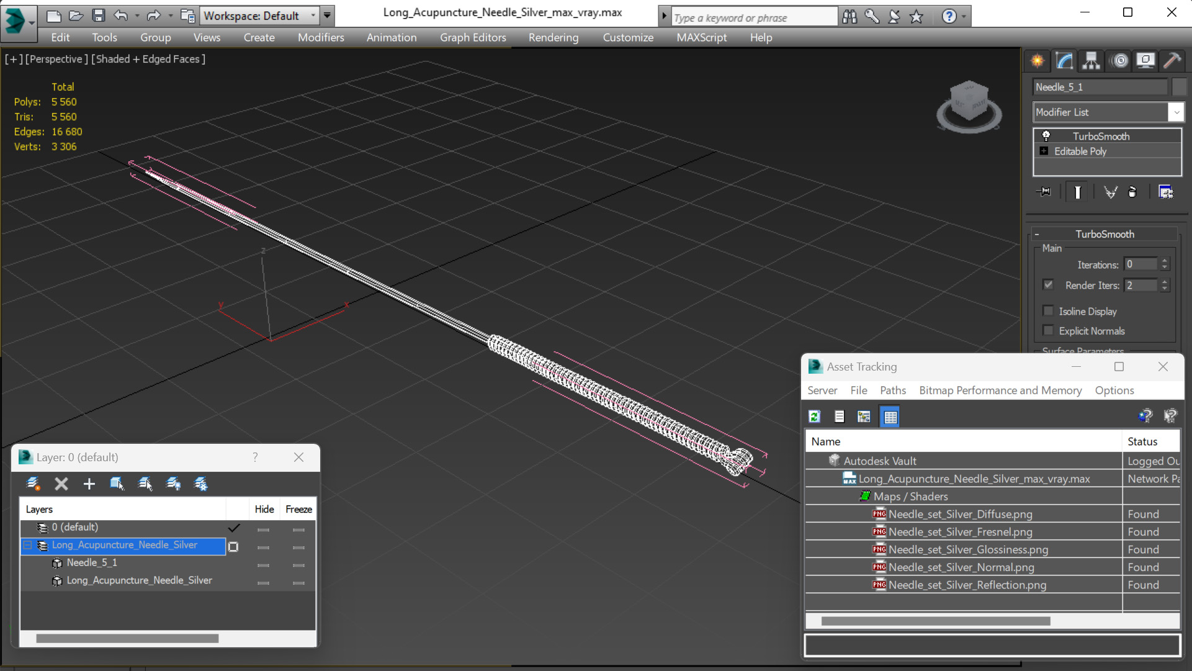Open the quick access toolbar customize arrow

coord(327,16)
